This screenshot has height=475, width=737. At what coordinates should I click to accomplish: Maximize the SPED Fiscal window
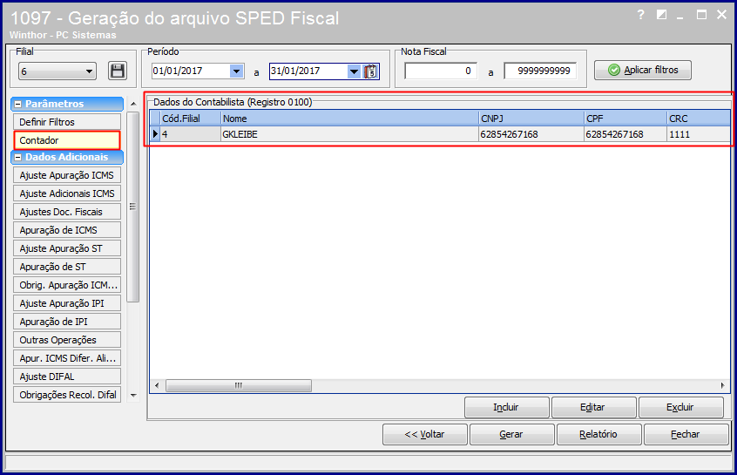point(701,15)
